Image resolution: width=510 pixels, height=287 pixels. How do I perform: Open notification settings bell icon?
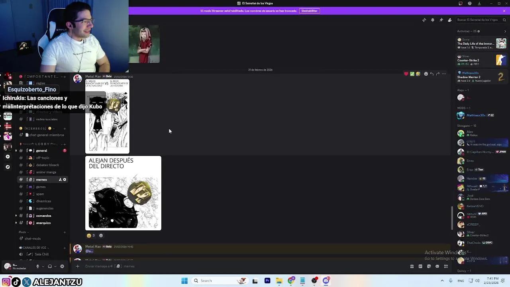[433, 20]
